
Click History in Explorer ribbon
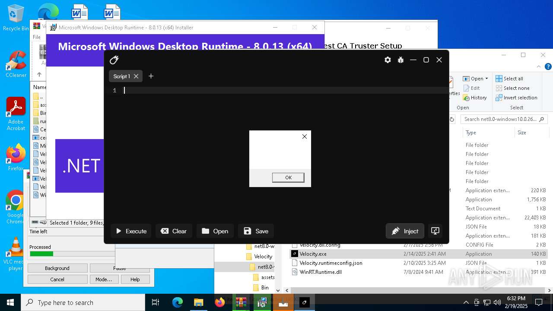coord(475,98)
